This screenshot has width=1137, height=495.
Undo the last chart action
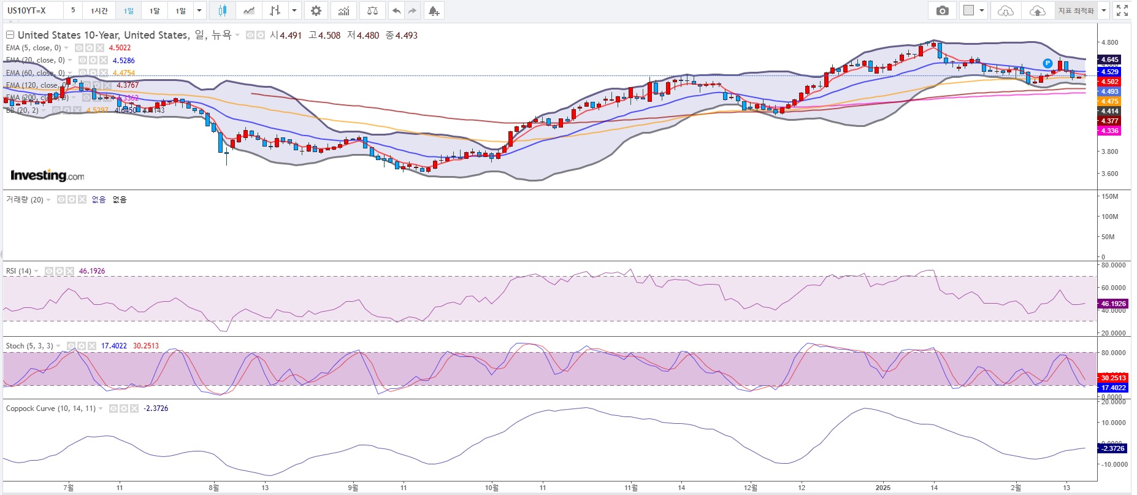[x=396, y=10]
